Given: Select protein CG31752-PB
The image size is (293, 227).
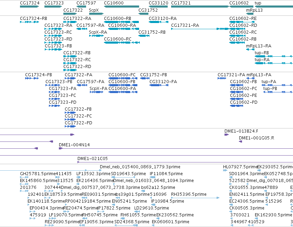Looking at the screenshot, I should click(x=154, y=75).
